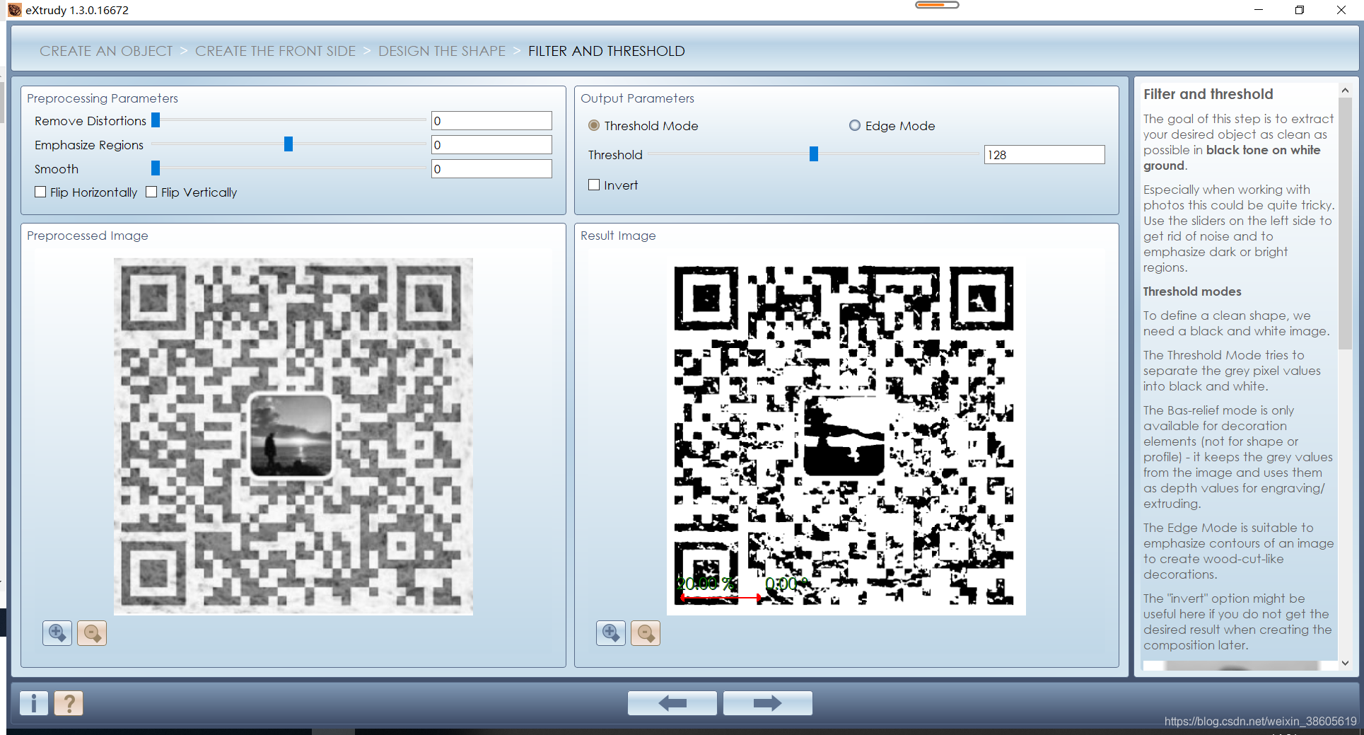Minimize the eXtrudy window
Image resolution: width=1364 pixels, height=735 pixels.
point(1259,10)
